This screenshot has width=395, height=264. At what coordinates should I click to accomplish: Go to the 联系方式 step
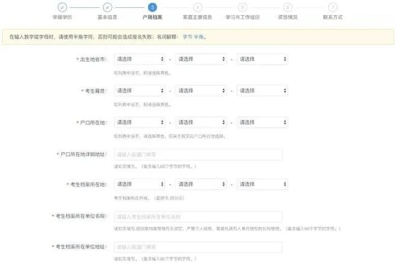tap(333, 17)
